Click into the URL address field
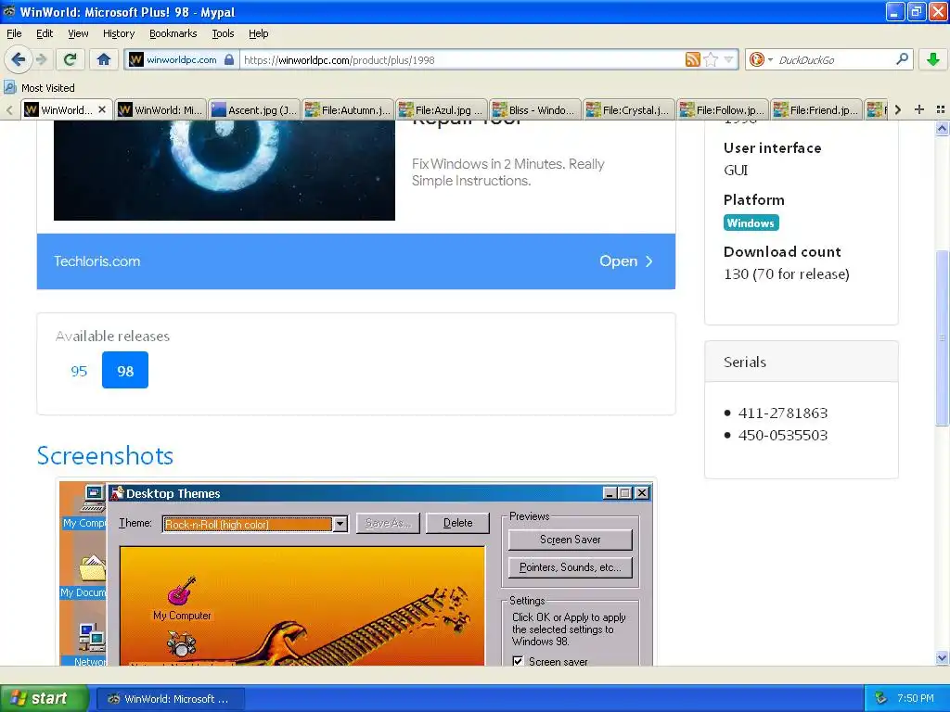This screenshot has width=950, height=712. (462, 59)
